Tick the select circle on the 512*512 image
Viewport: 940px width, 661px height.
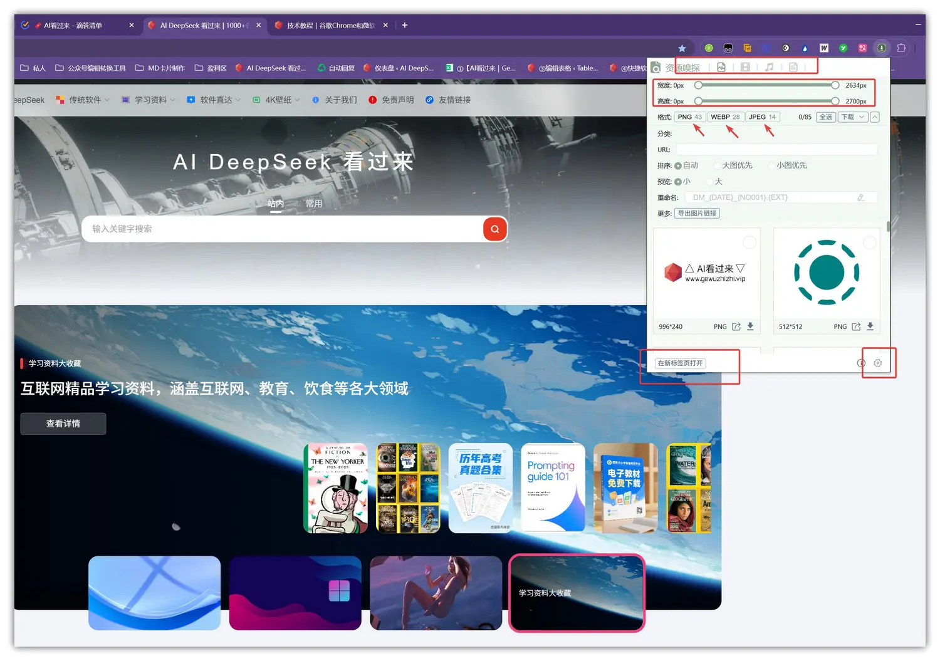pyautogui.click(x=869, y=242)
